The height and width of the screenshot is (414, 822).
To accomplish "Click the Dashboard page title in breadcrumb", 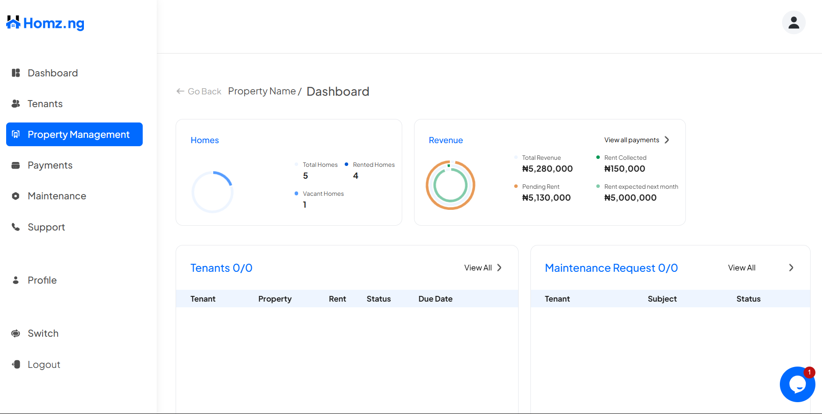I will click(338, 91).
